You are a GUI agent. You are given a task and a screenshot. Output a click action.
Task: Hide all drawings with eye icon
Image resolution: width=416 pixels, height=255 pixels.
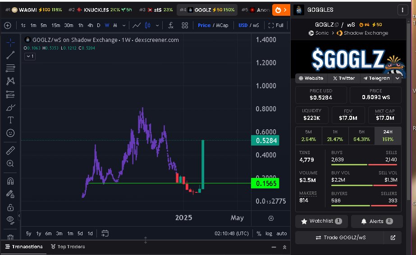click(10, 220)
